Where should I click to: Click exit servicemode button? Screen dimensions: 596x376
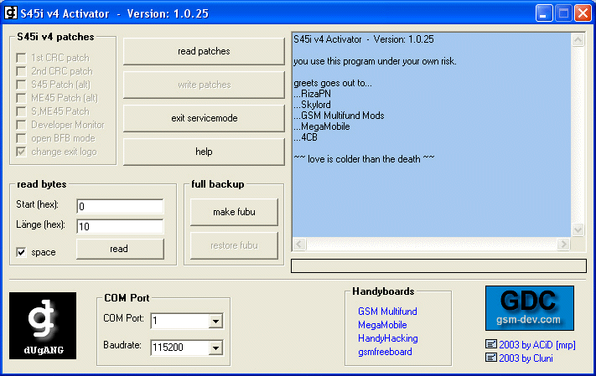pyautogui.click(x=204, y=118)
